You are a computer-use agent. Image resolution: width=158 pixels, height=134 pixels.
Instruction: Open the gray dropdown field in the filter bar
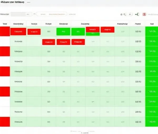point(22,14)
